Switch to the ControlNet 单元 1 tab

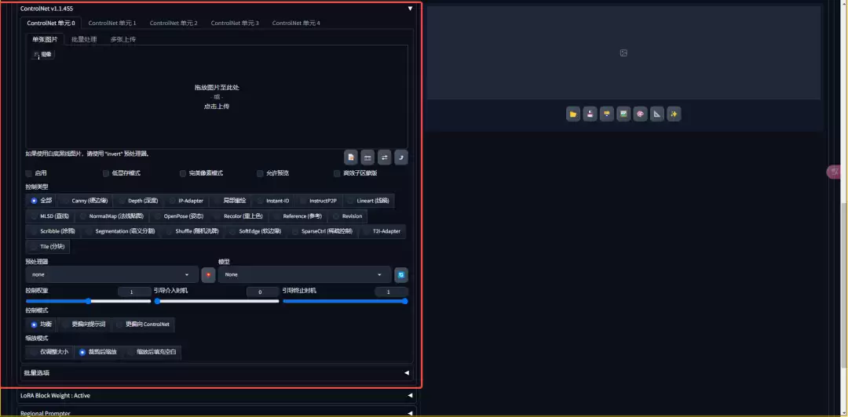pyautogui.click(x=112, y=24)
